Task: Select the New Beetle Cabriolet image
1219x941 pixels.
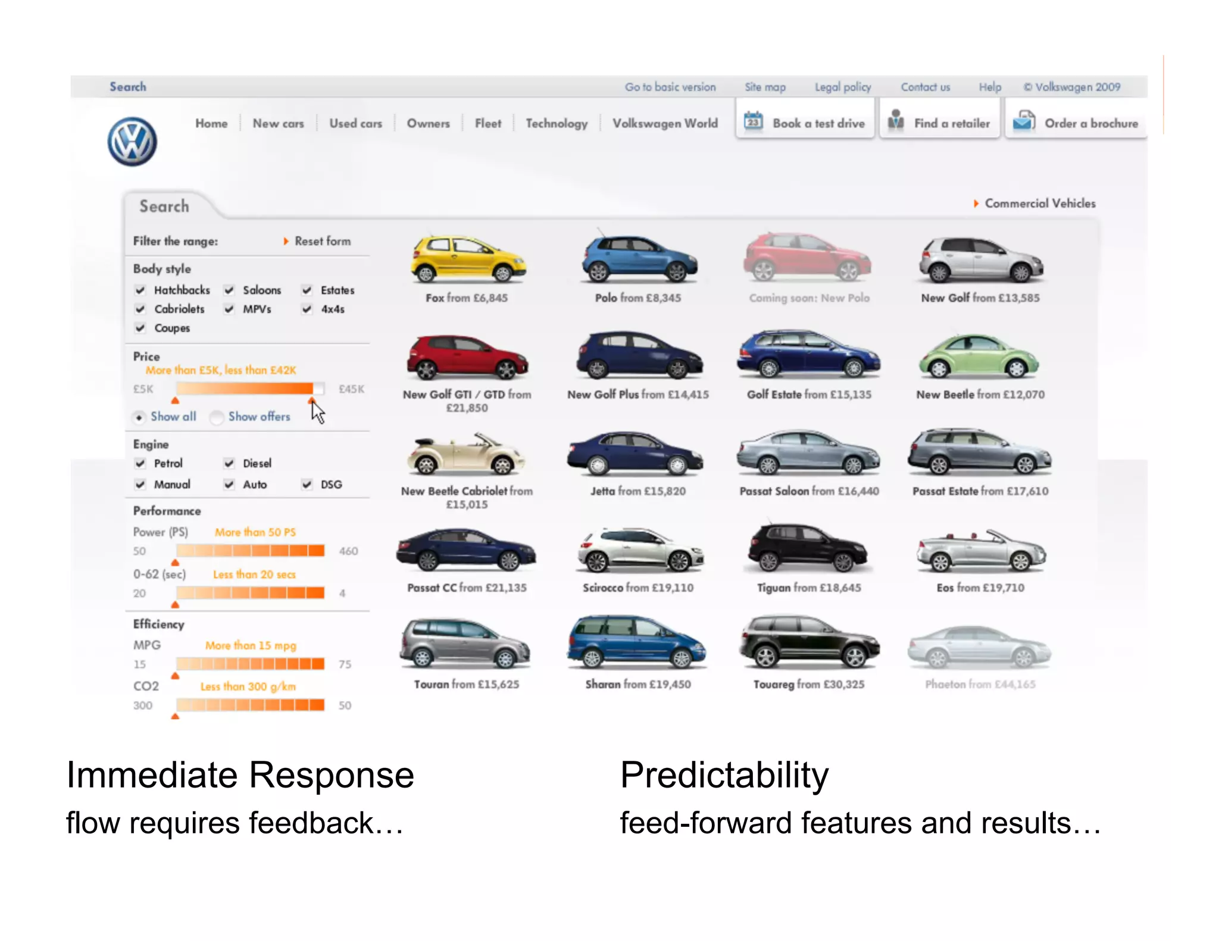Action: pos(467,453)
